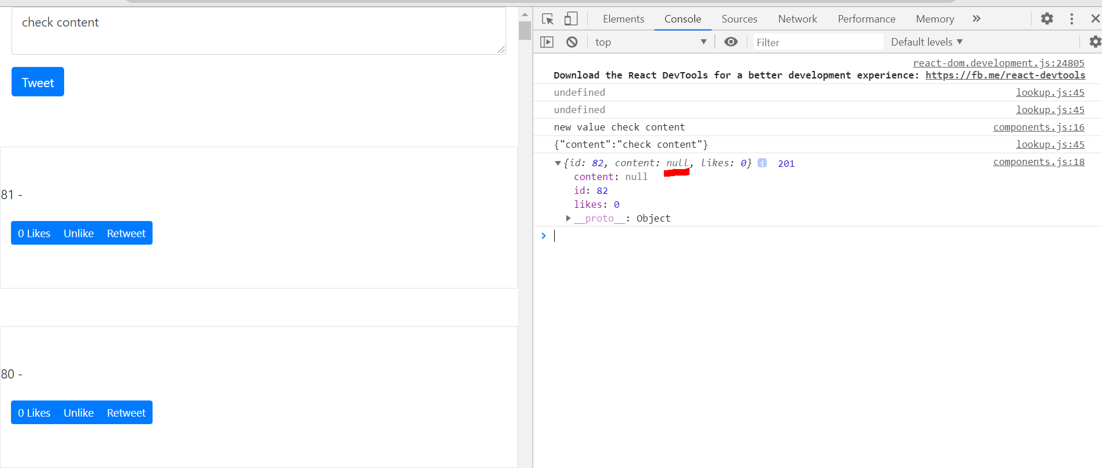Click the {"content":"check content"} log text

[630, 144]
